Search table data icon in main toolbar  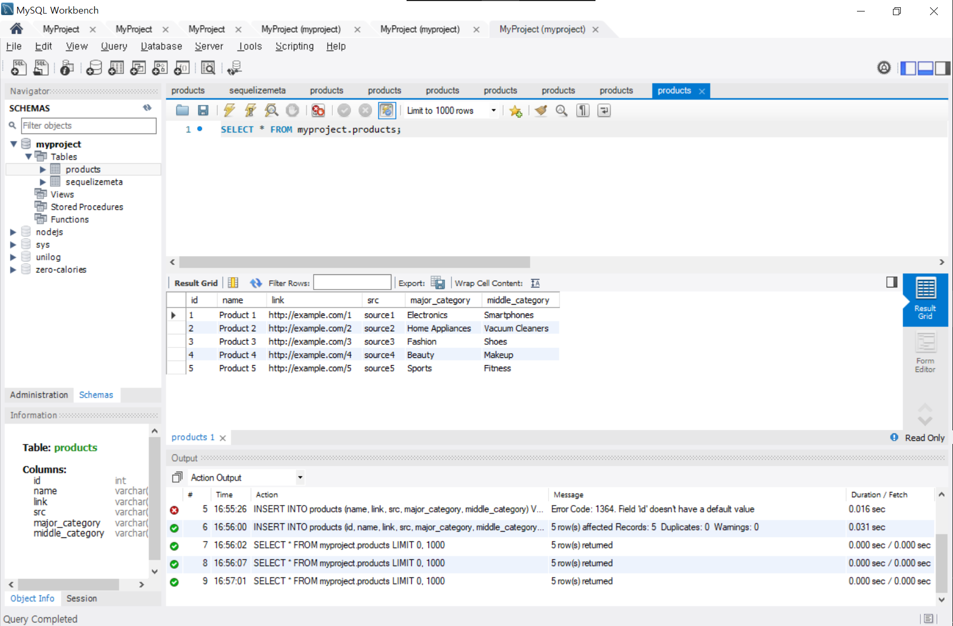coord(208,68)
